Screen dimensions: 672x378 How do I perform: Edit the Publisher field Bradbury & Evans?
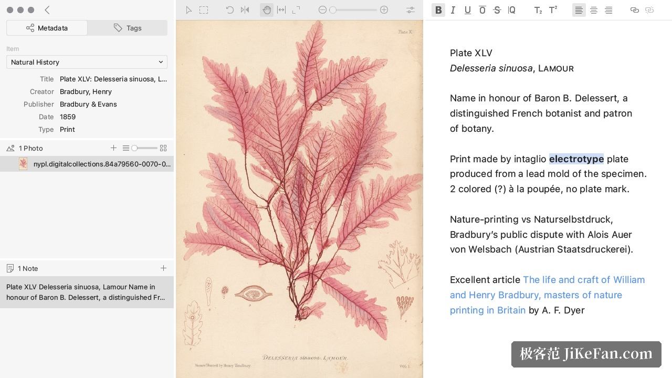[113, 104]
